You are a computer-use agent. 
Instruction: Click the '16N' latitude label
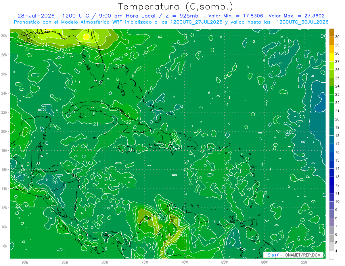pyautogui.click(x=5, y=170)
